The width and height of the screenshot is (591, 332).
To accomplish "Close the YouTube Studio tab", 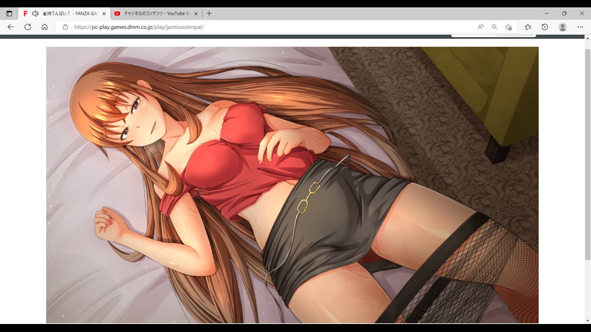I will click(196, 14).
